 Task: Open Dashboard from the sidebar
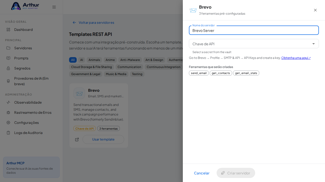(x=31, y=30)
